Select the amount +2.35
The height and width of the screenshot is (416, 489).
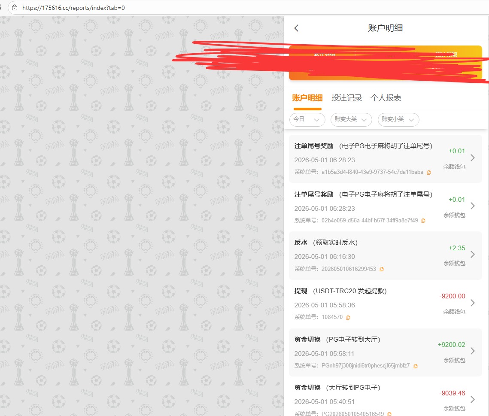[x=457, y=248]
